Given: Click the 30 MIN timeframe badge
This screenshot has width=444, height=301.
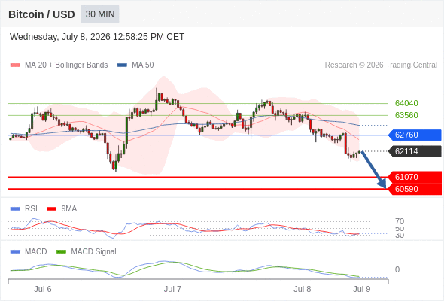Looking at the screenshot, I should point(100,14).
